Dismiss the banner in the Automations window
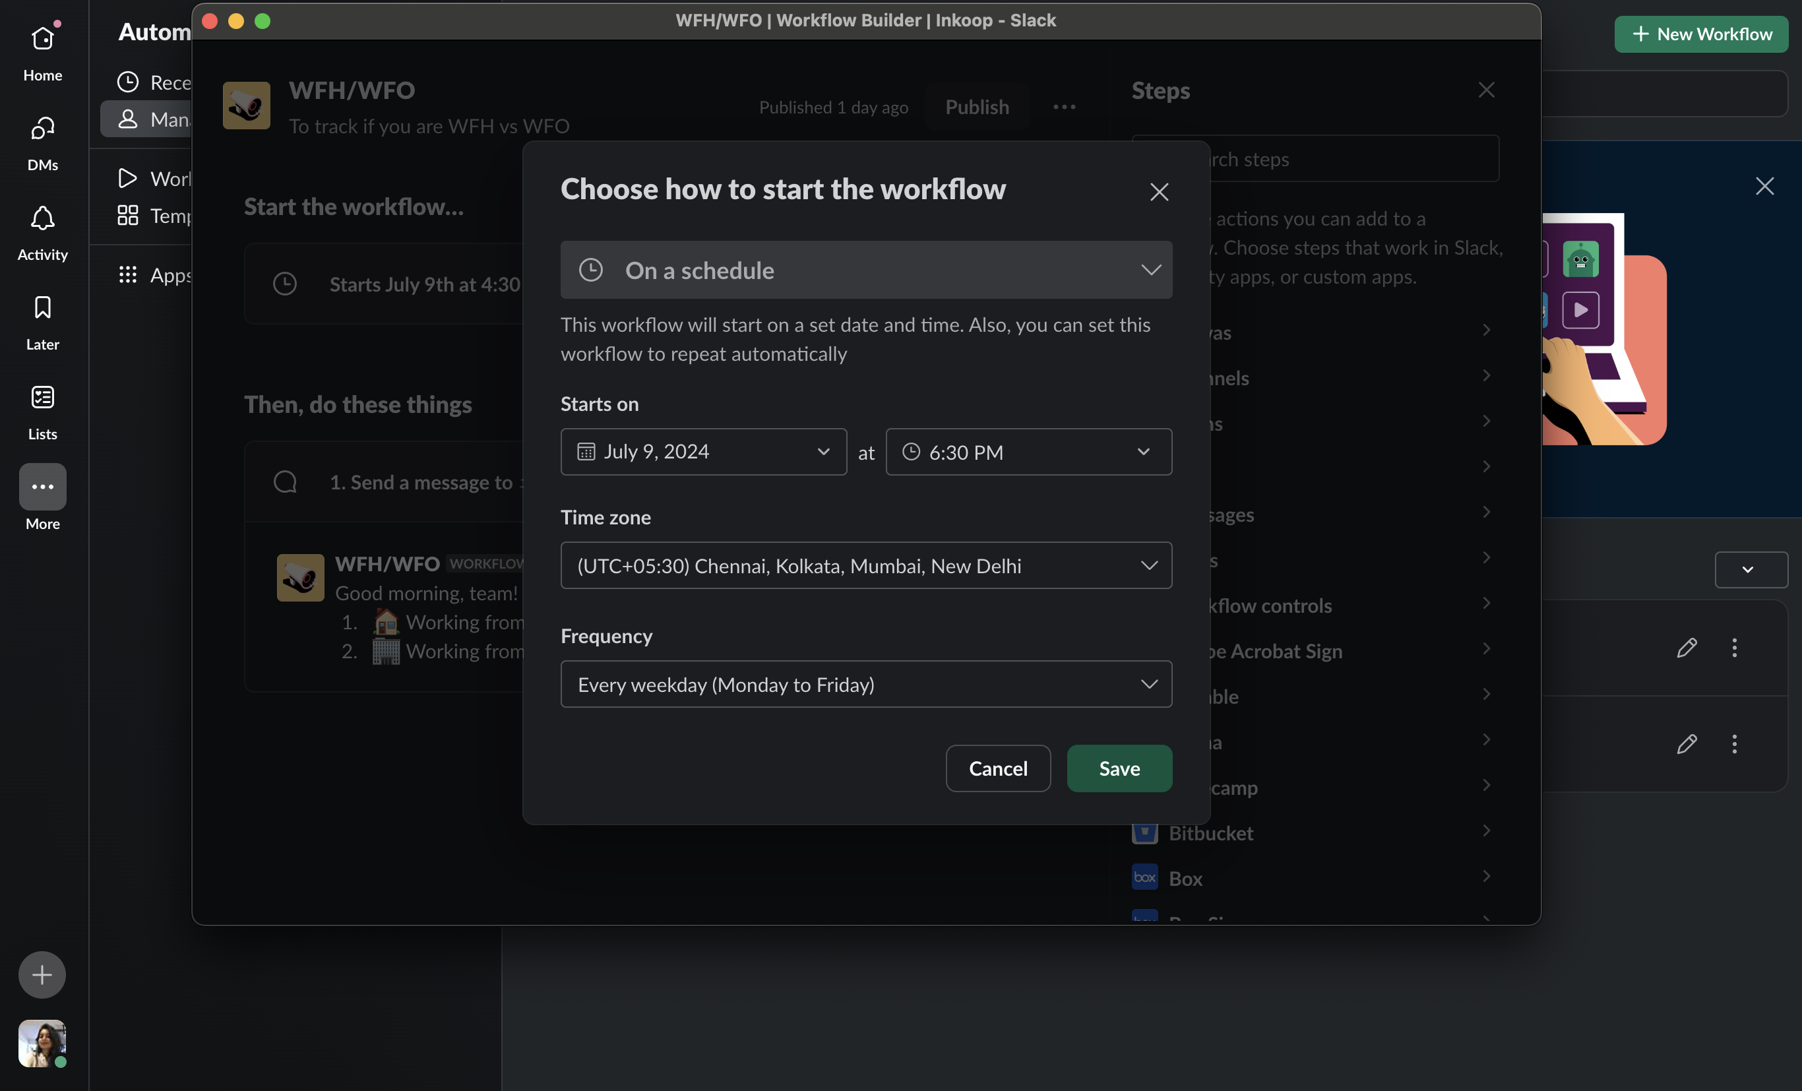The width and height of the screenshot is (1802, 1091). pyautogui.click(x=1764, y=186)
